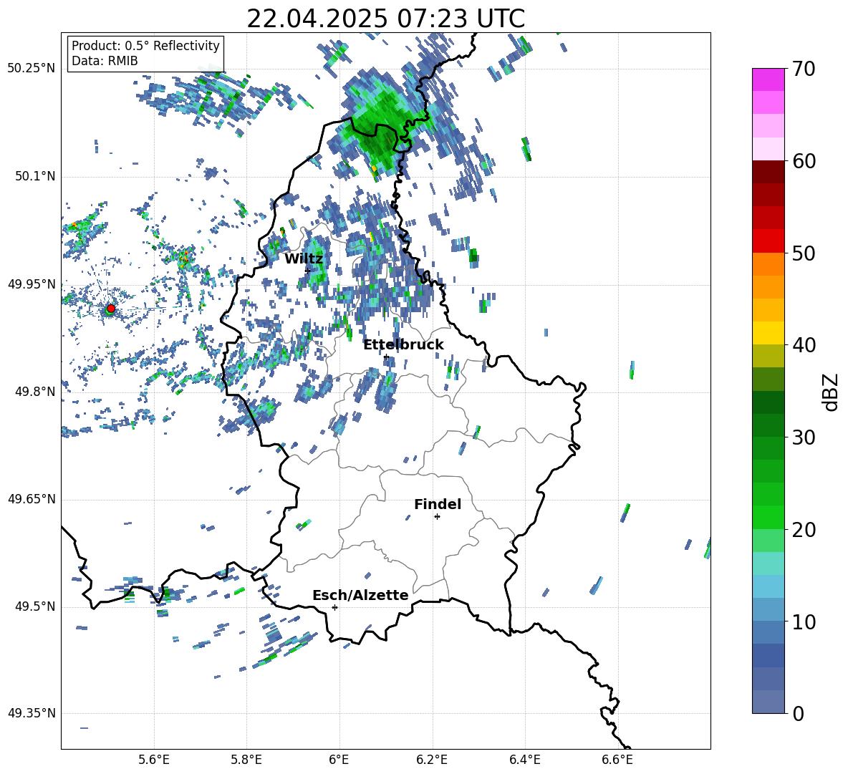The width and height of the screenshot is (848, 774).
Task: Click the Product: 0.5° Reflectivity text
Action: [145, 45]
